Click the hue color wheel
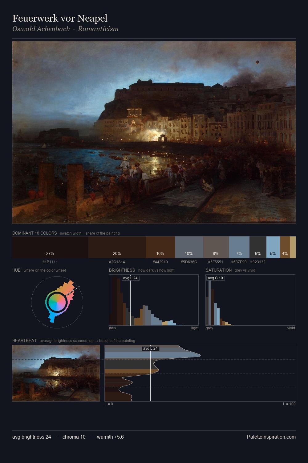 pos(57,302)
